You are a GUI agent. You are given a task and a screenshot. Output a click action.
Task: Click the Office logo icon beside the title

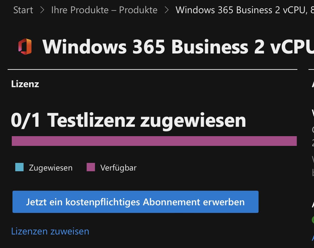click(25, 47)
